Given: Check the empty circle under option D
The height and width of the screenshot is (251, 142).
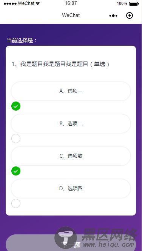Looking at the screenshot, I should 16,203.
